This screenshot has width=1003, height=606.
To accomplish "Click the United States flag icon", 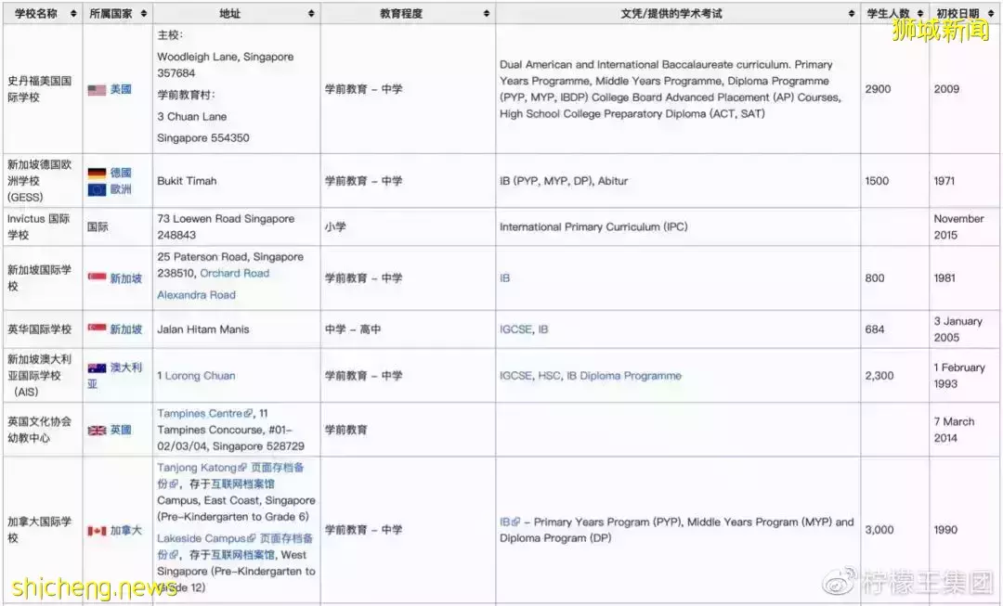I will click(97, 90).
